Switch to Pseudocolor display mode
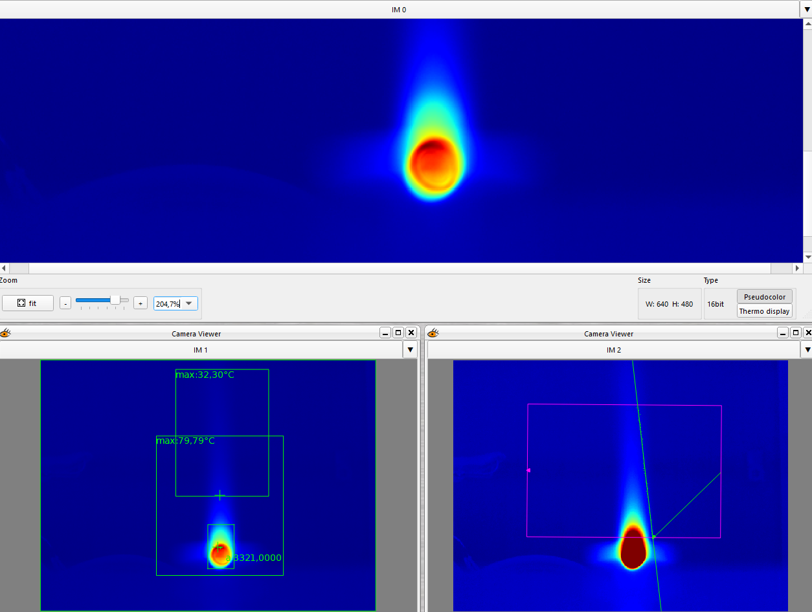The image size is (812, 612). [x=764, y=296]
